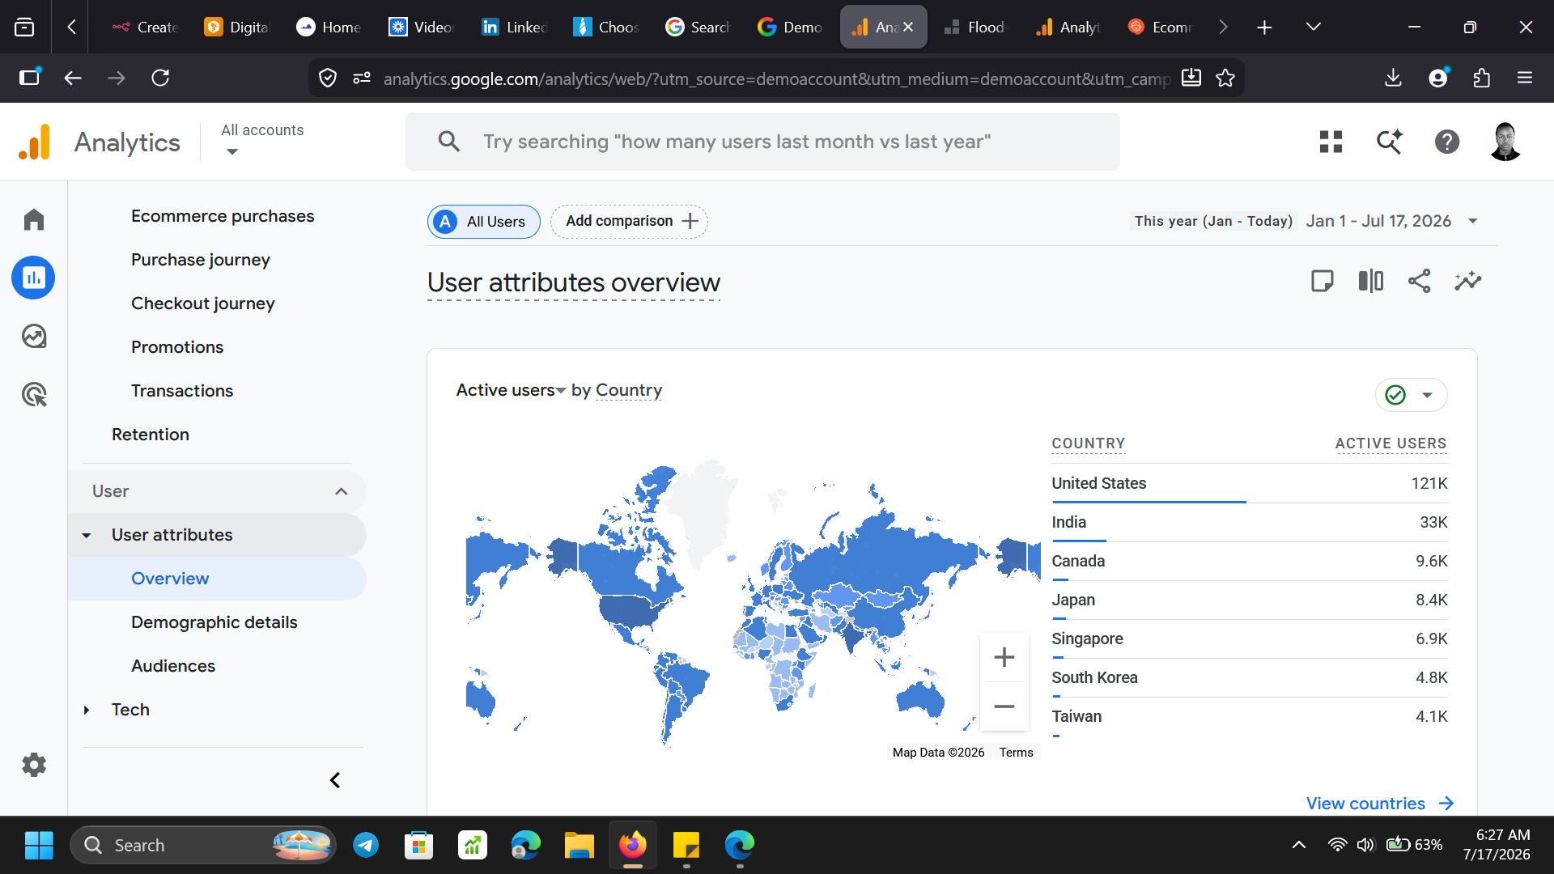Open Microsoft Store from the taskbar

419,845
